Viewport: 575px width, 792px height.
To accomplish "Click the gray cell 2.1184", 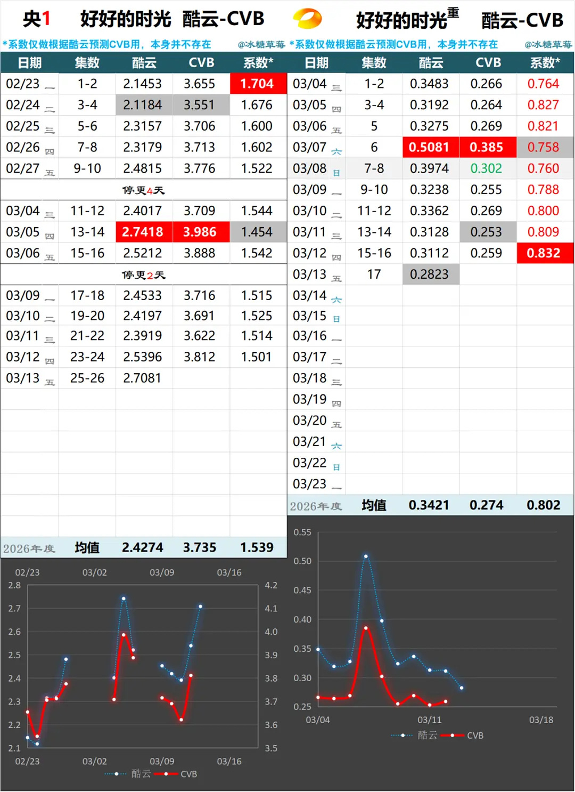I will [144, 105].
